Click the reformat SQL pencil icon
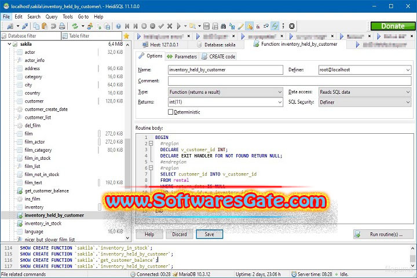Screen dimensions: 417x278 pyautogui.click(x=241, y=26)
